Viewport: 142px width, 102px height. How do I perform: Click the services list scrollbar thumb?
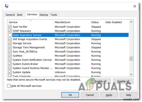131,59
